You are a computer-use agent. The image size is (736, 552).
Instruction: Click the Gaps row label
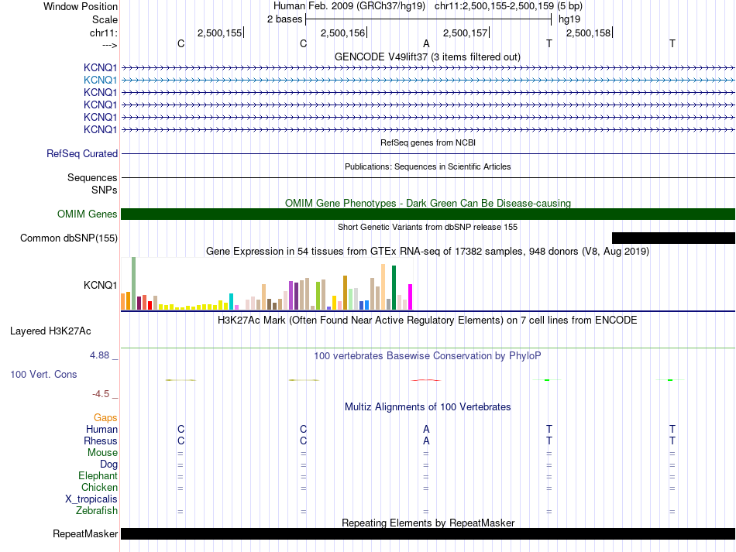click(105, 417)
